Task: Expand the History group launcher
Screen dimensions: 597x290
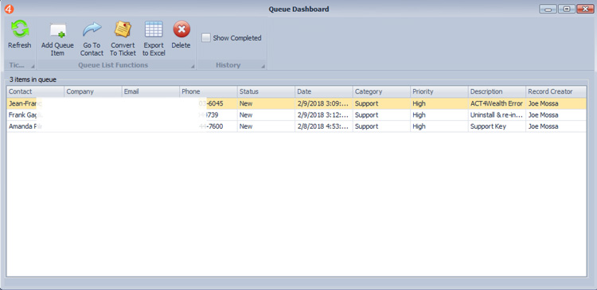Action: 263,67
